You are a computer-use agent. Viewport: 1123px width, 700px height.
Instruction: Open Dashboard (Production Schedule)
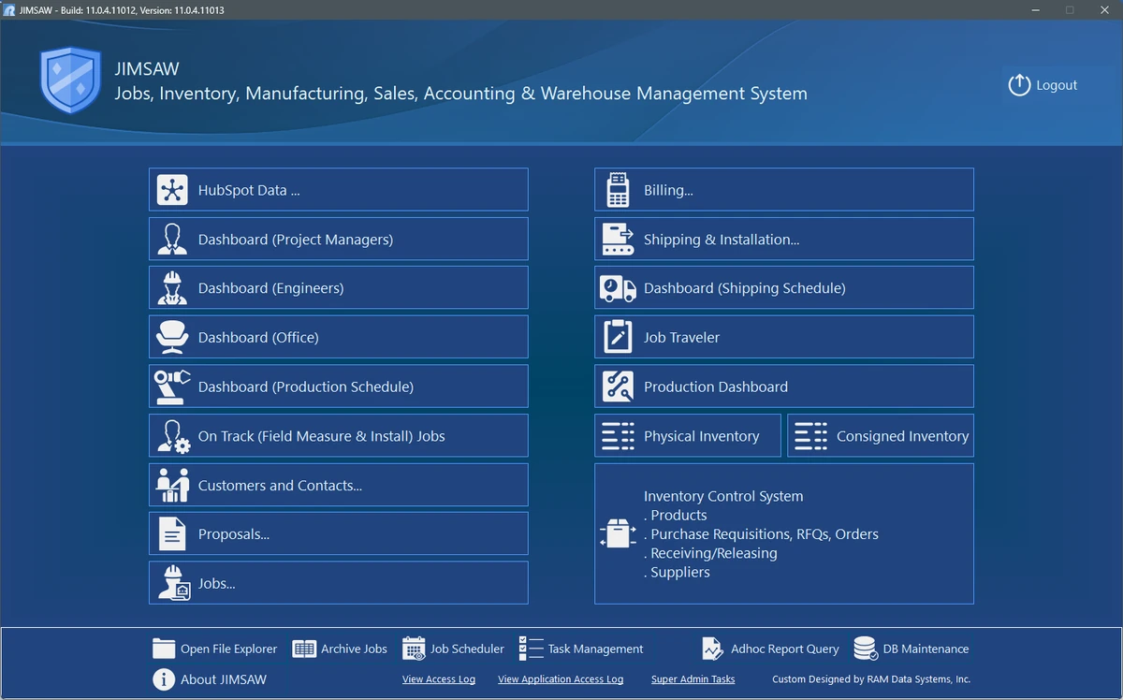pyautogui.click(x=339, y=386)
